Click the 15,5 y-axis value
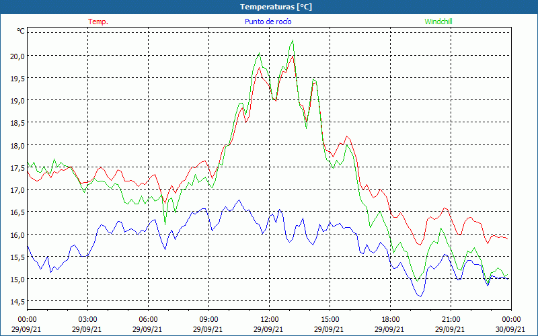The image size is (538, 336). tap(17, 257)
